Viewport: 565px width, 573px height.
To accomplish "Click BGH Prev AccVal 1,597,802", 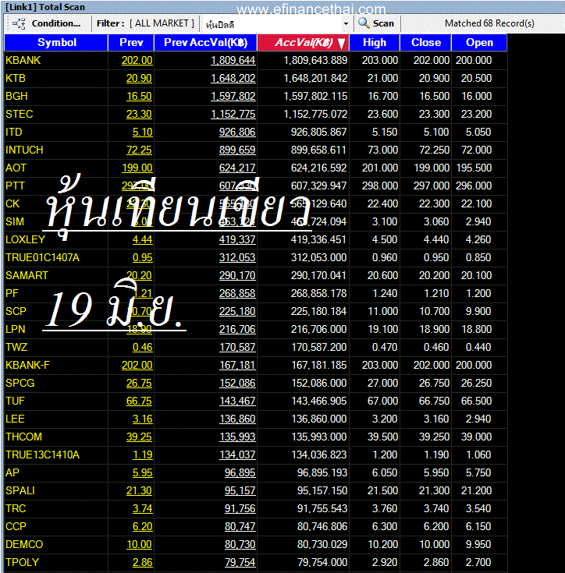I will click(233, 96).
